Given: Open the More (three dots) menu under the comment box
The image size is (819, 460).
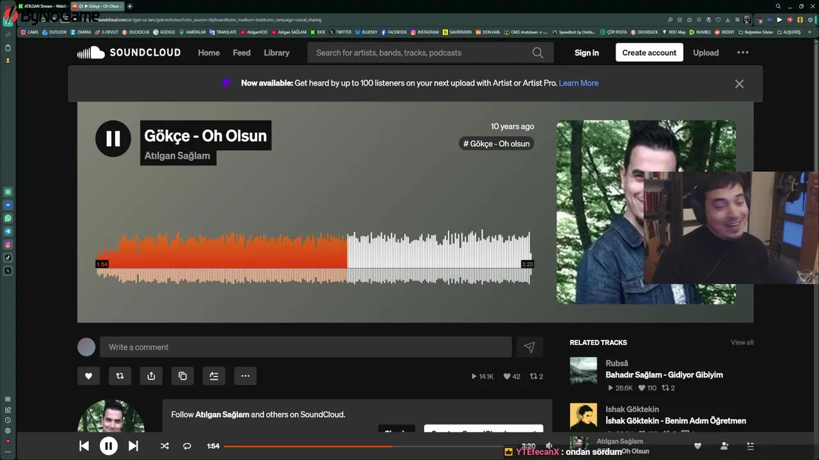Looking at the screenshot, I should pyautogui.click(x=245, y=376).
